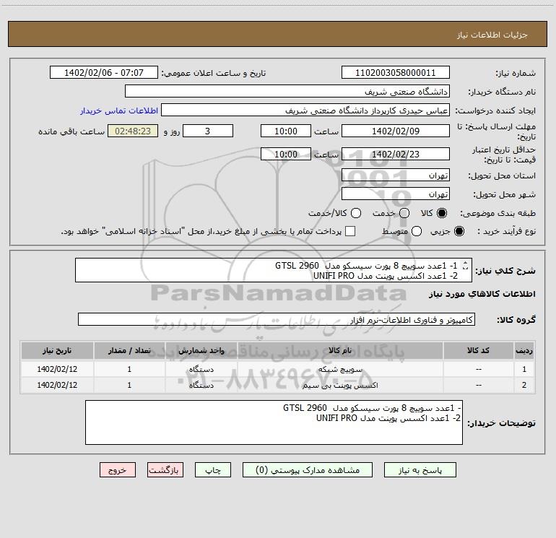Click the buyer name field دانشگاه صنعتی شریف
The width and height of the screenshot is (556, 538).
(287, 91)
